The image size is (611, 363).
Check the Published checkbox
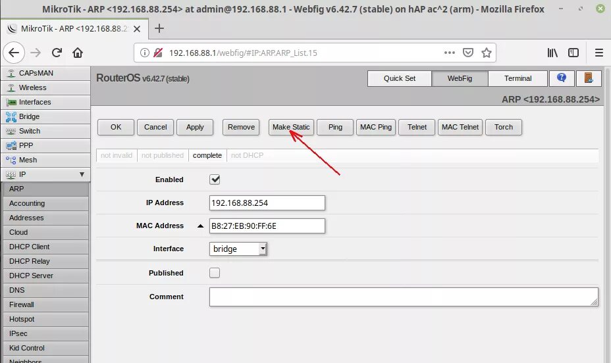[215, 273]
